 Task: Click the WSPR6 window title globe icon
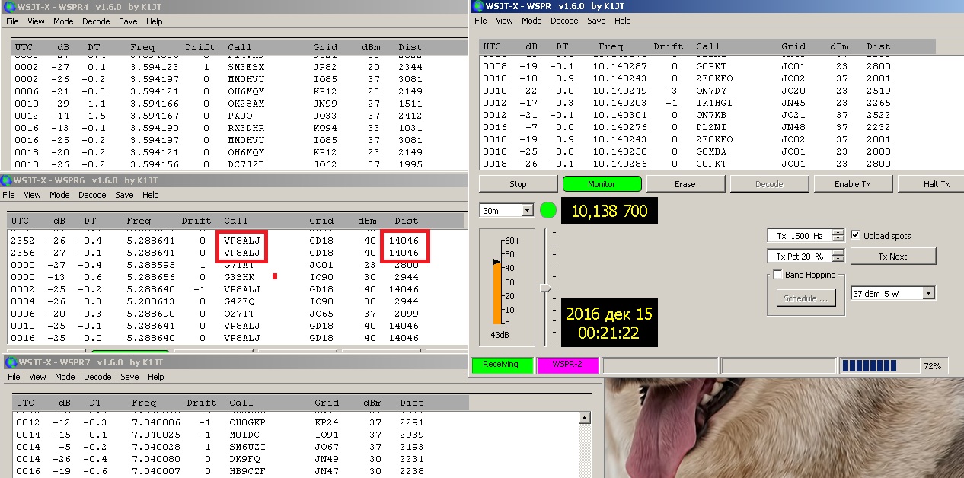point(7,180)
